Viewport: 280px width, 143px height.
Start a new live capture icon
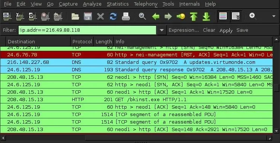point(32,16)
